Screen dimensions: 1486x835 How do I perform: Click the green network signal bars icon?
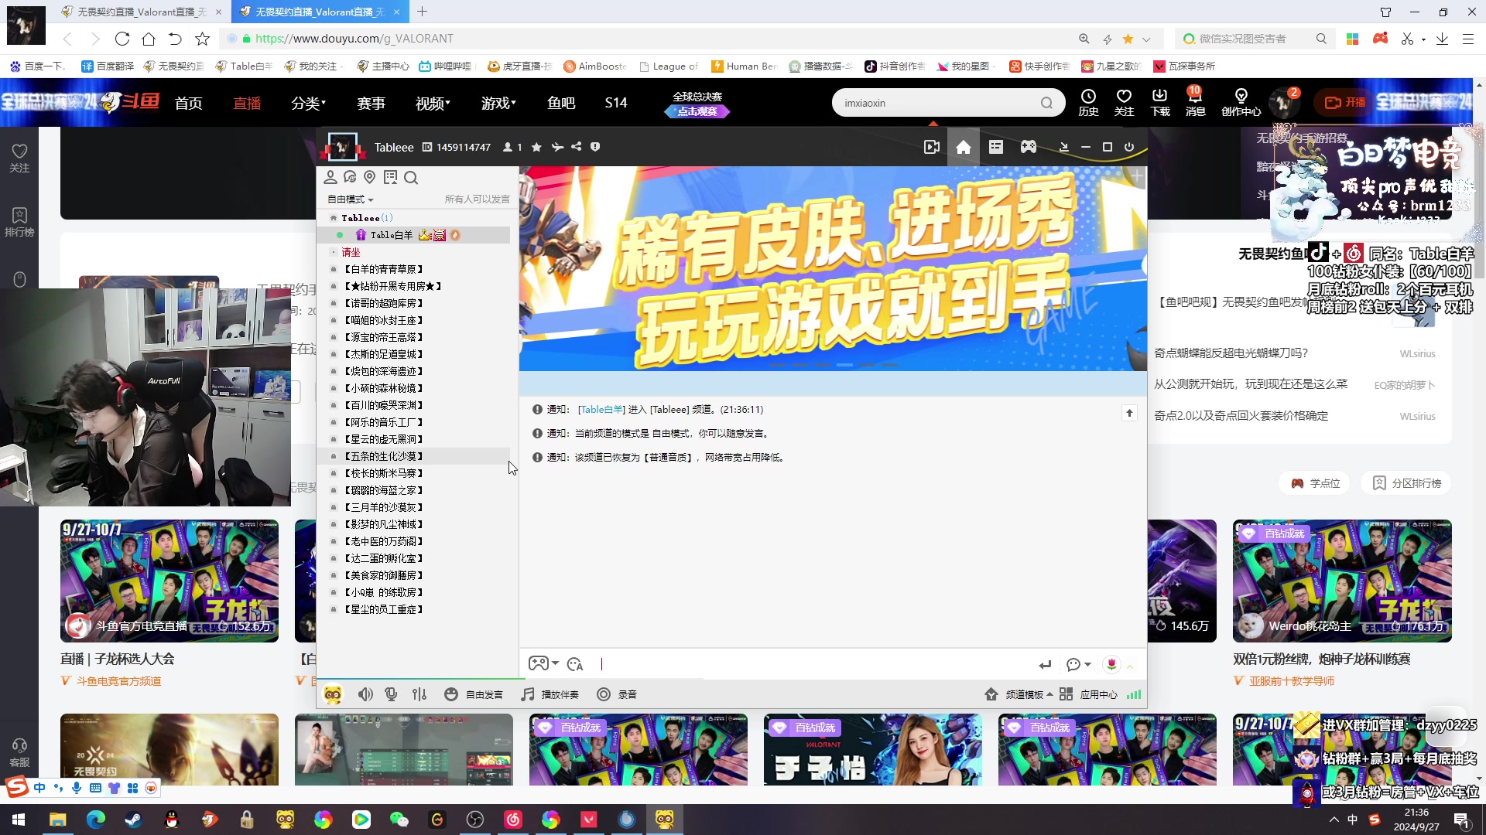click(1134, 694)
